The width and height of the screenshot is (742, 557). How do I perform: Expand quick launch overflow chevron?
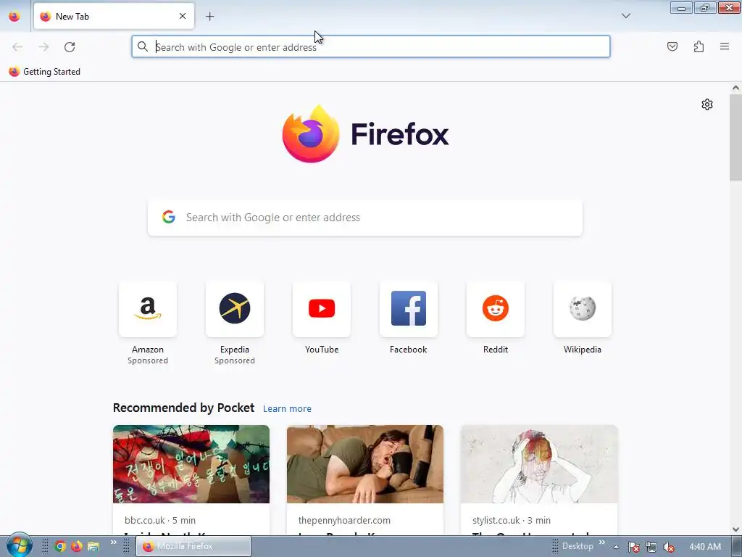tap(114, 542)
